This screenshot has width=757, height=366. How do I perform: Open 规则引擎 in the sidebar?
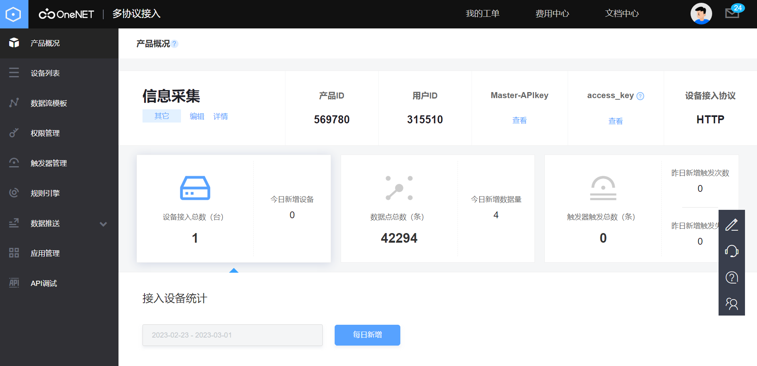pos(59,193)
